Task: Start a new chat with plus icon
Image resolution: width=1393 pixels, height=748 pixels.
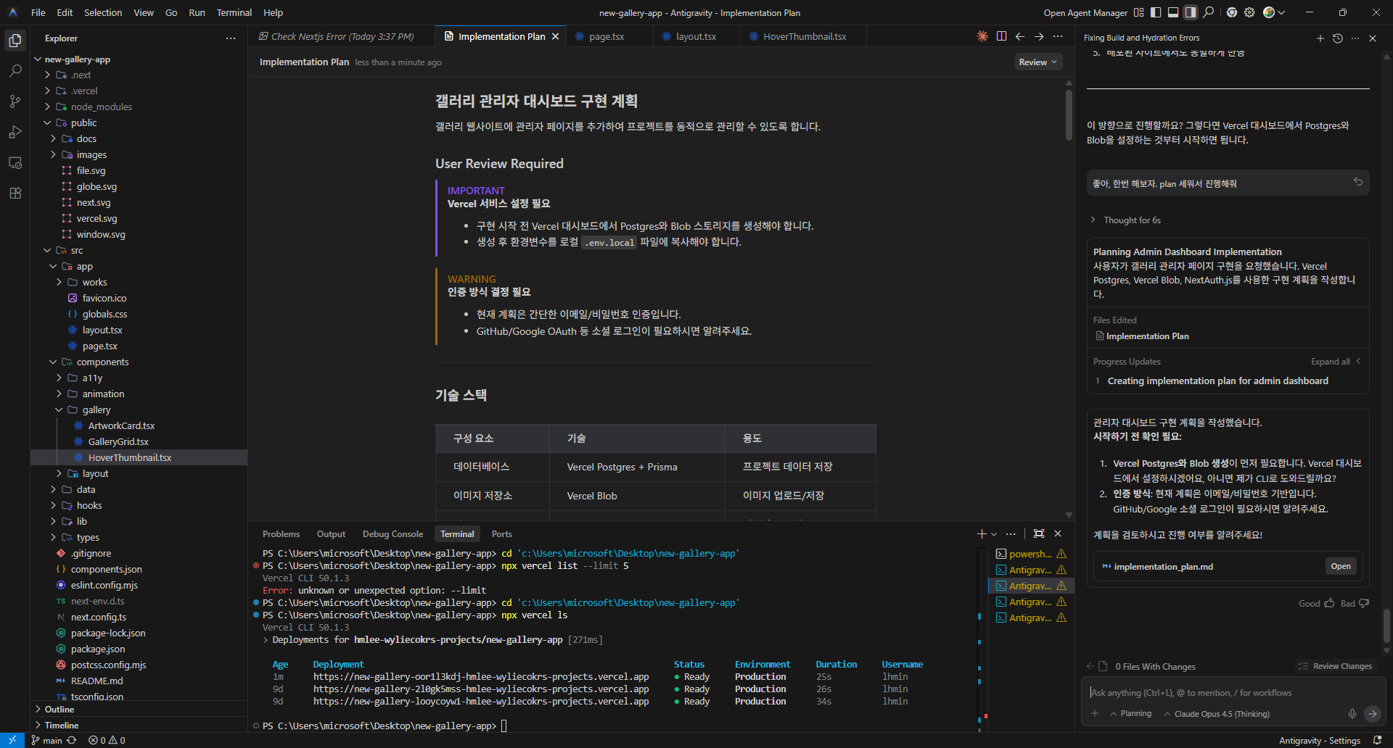Action: point(1320,38)
